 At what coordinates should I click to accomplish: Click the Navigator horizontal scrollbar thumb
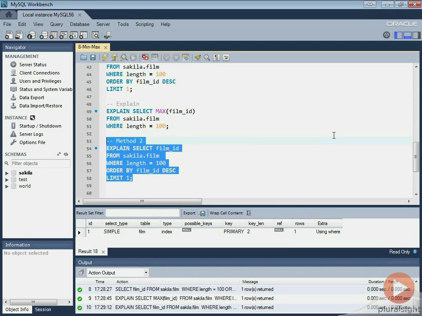[33, 302]
